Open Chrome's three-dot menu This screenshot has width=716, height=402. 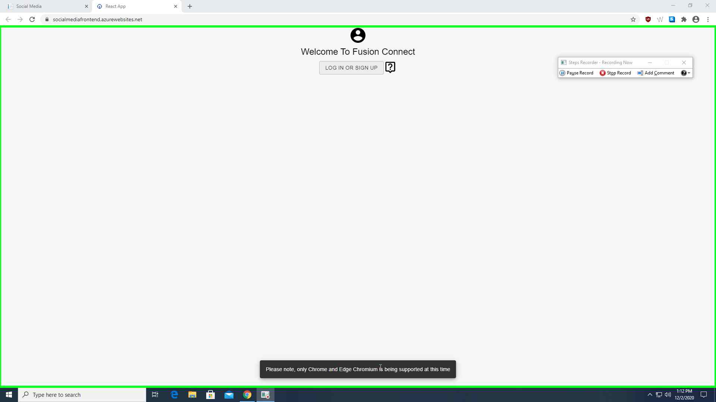pos(708,19)
